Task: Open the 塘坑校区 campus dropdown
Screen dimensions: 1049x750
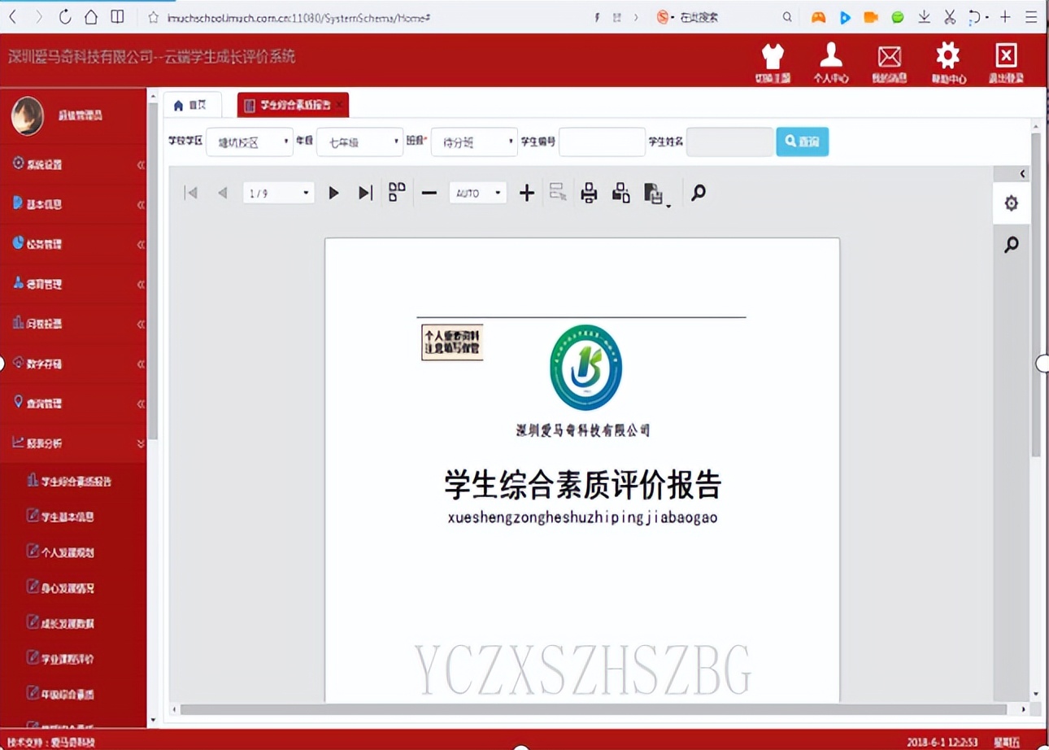Action: point(250,142)
